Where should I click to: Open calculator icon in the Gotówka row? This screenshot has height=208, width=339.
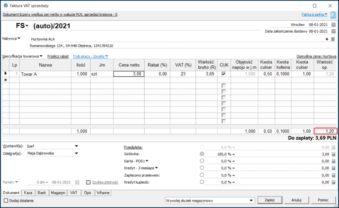point(333,154)
